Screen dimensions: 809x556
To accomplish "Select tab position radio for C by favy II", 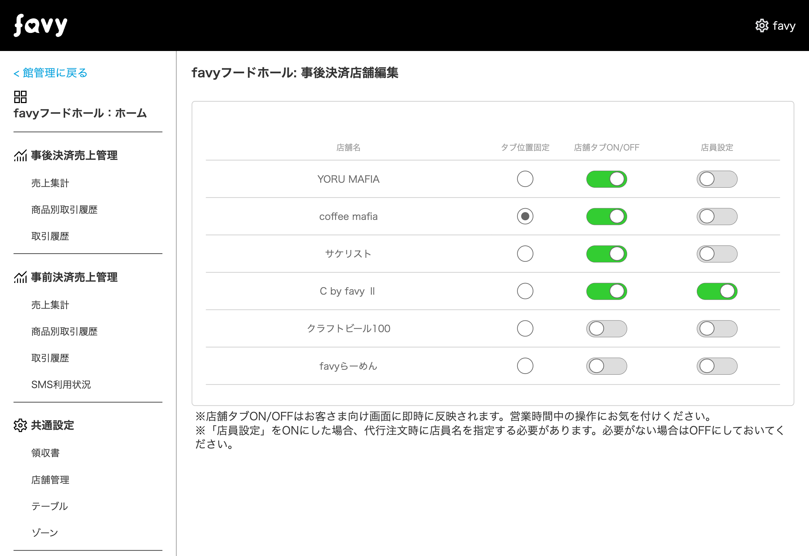I will coord(525,291).
